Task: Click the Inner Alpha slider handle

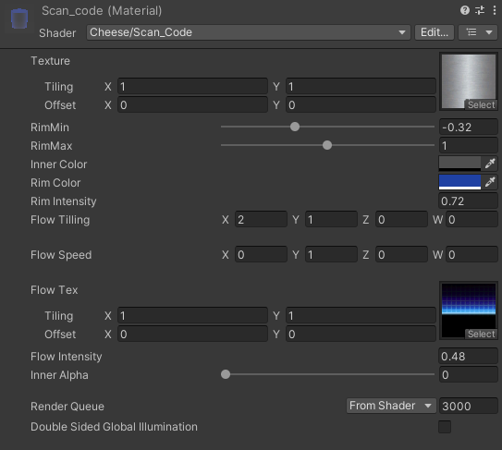Action: pyautogui.click(x=226, y=374)
